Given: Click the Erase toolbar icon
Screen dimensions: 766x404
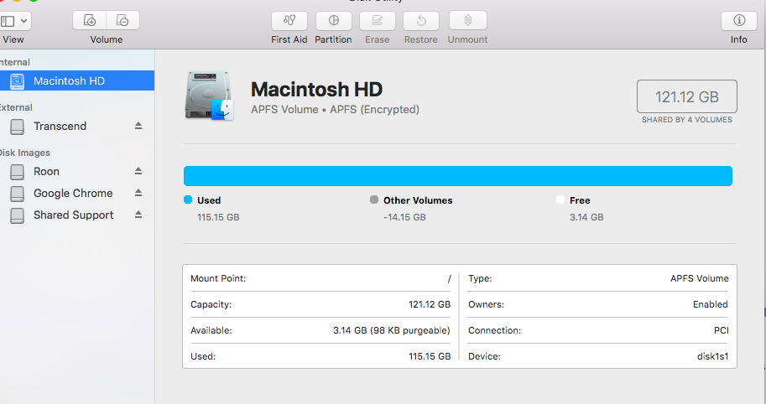Looking at the screenshot, I should 378,20.
